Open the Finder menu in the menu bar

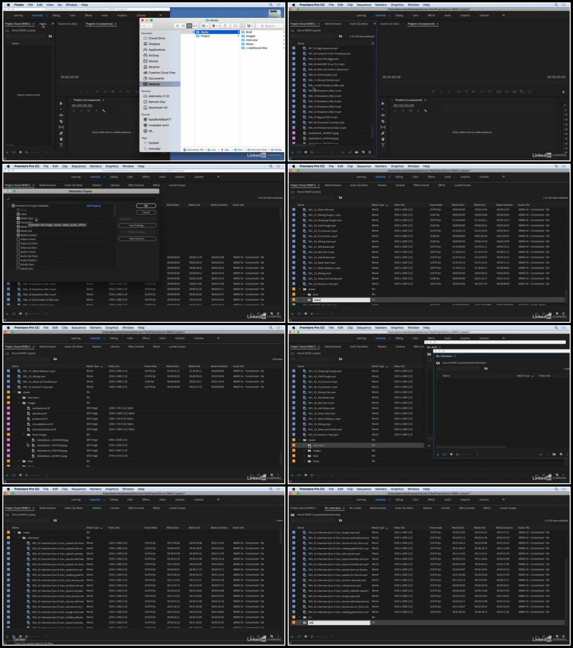tap(19, 5)
